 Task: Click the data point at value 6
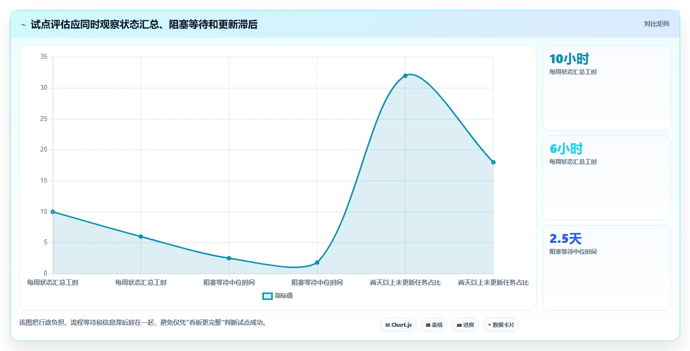click(x=141, y=236)
